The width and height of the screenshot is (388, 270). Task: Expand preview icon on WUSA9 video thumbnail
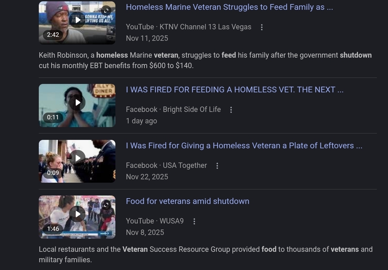pyautogui.click(x=106, y=205)
